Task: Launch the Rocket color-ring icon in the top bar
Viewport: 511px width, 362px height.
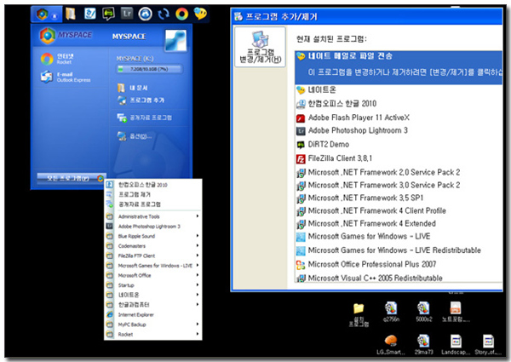Action: tap(182, 14)
